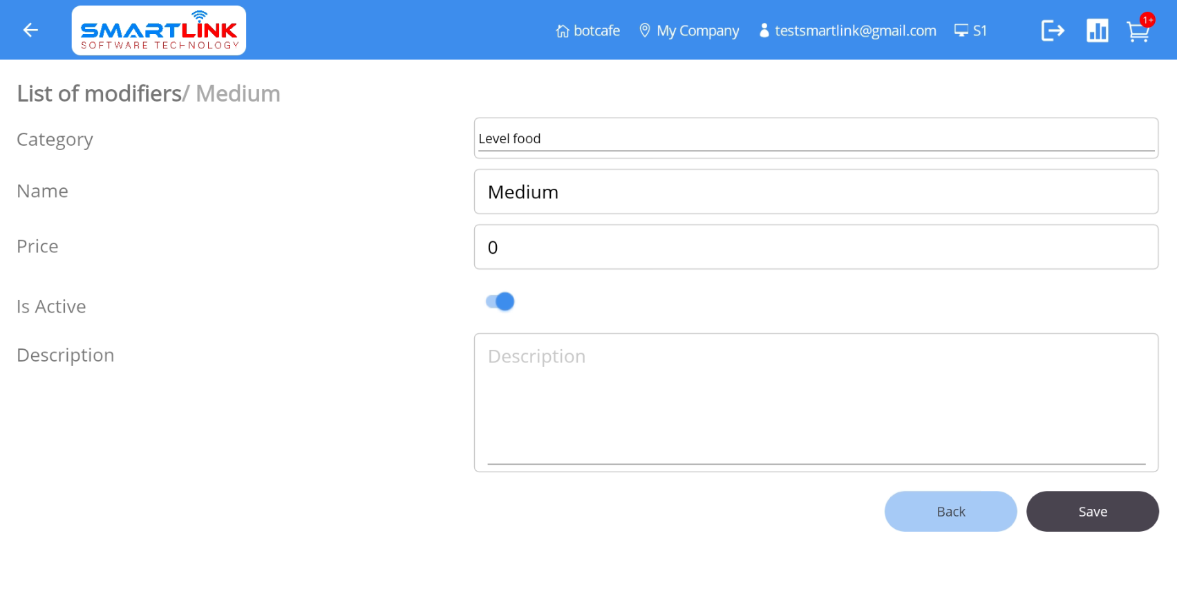Select the Medium breadcrumb text
1177x596 pixels.
point(238,93)
